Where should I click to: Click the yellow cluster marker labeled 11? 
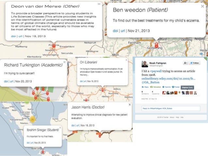[x=33, y=120]
